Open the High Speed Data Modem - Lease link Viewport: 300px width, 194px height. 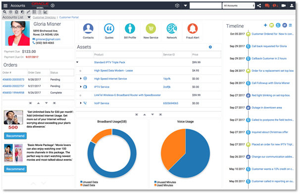tap(113, 71)
